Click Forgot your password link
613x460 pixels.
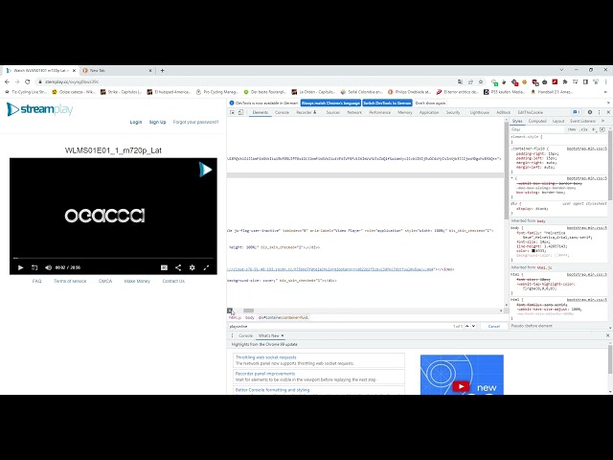tap(195, 122)
